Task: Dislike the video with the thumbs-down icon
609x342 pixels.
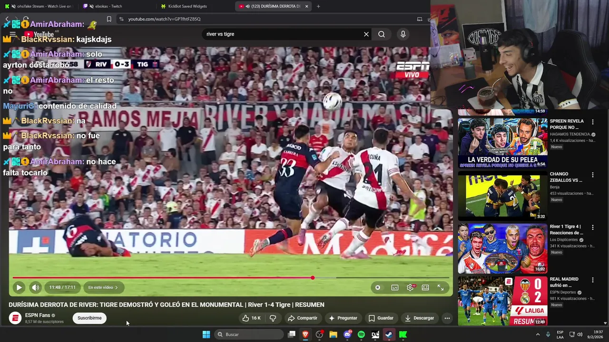Action: click(273, 318)
